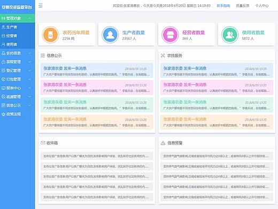Click the 使用者 sidebar user icon

[3, 44]
